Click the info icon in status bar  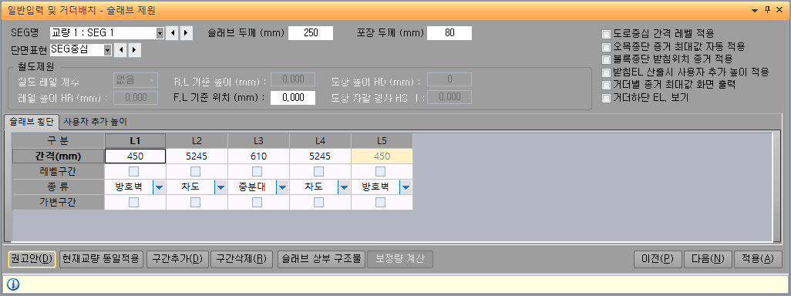(12, 284)
